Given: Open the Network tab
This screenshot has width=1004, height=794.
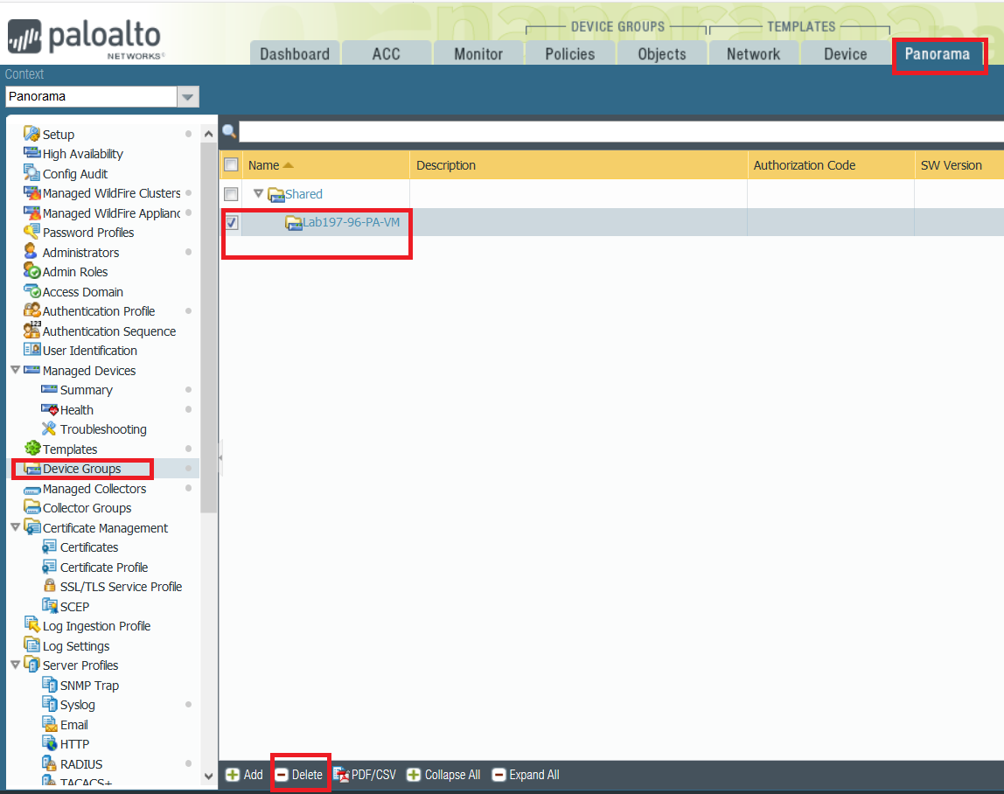Looking at the screenshot, I should [x=753, y=54].
